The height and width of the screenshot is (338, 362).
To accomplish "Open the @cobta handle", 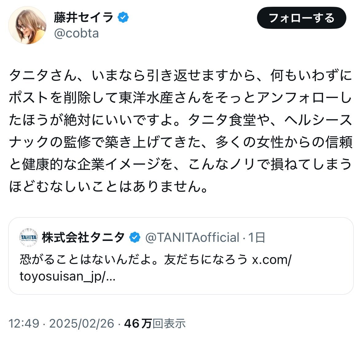I will (x=76, y=33).
